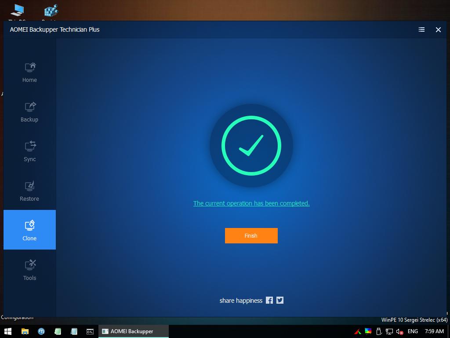Share on Twitter icon
This screenshot has height=338, width=450.
pos(280,300)
